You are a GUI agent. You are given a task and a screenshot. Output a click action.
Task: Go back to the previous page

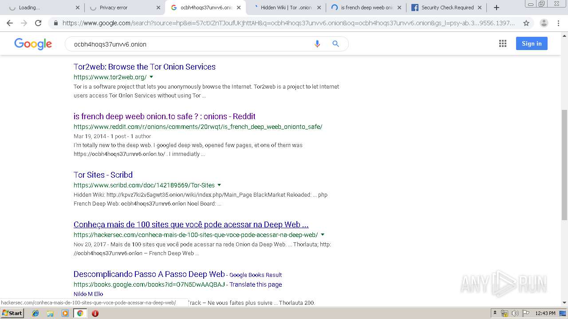(10, 23)
